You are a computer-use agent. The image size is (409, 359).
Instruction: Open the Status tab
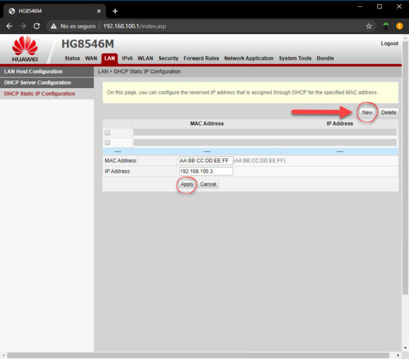pyautogui.click(x=72, y=58)
